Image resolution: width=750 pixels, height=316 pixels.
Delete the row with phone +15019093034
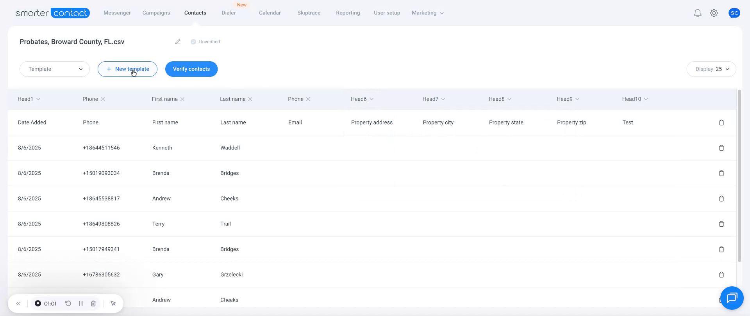[x=721, y=173]
